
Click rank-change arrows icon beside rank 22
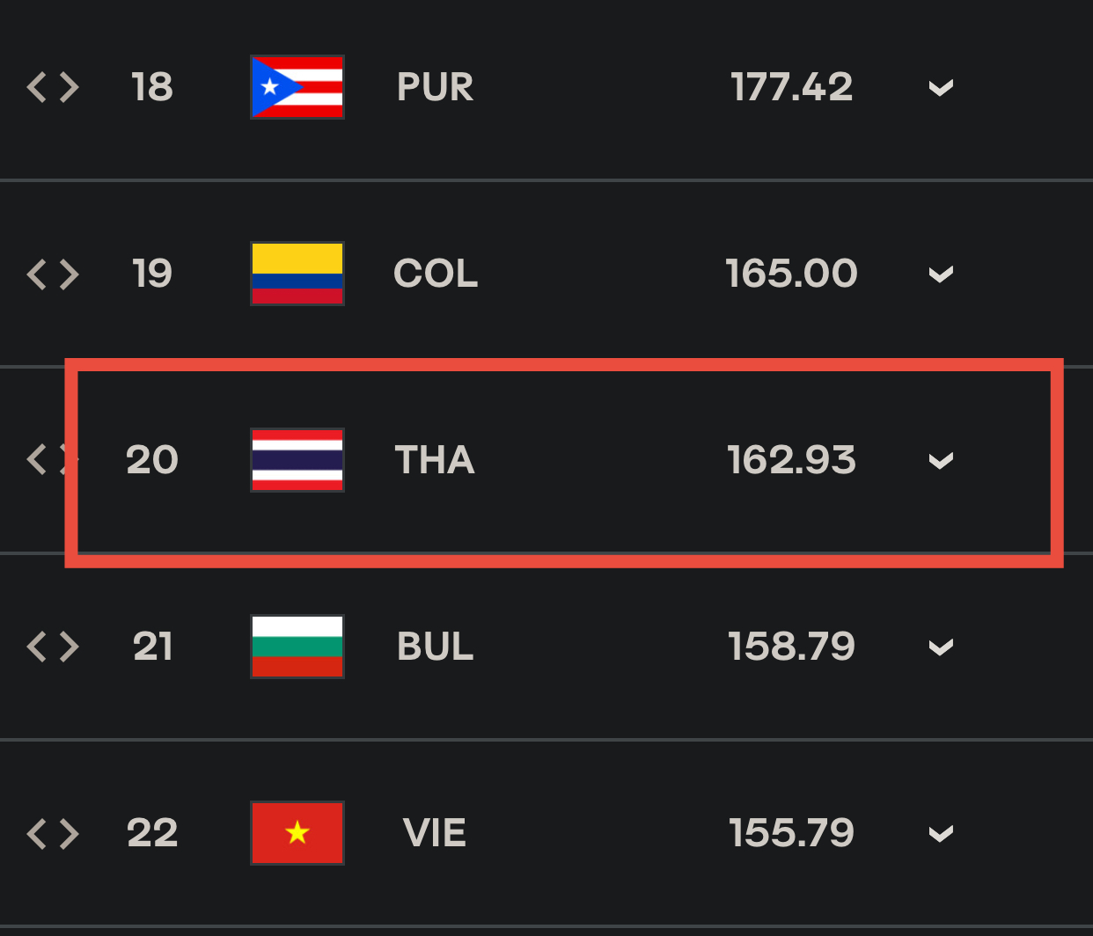(x=53, y=833)
